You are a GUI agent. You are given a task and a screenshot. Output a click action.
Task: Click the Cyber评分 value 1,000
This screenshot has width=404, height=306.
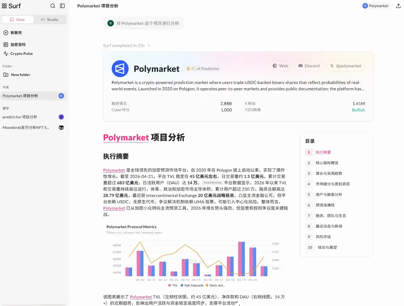tap(226, 110)
